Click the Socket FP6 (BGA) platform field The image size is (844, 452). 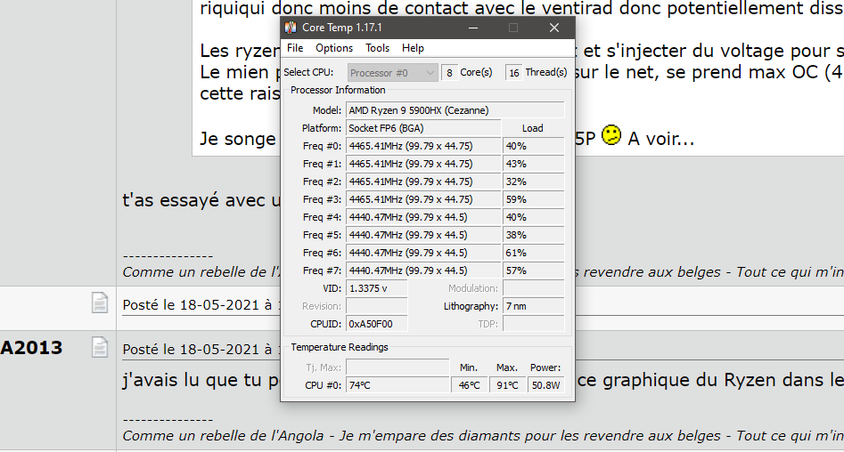[x=423, y=128]
